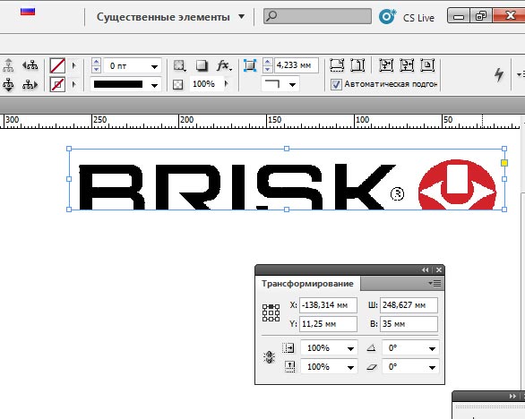Toggle the Автоматическая подгонка checkbox
The image size is (525, 419).
(336, 84)
